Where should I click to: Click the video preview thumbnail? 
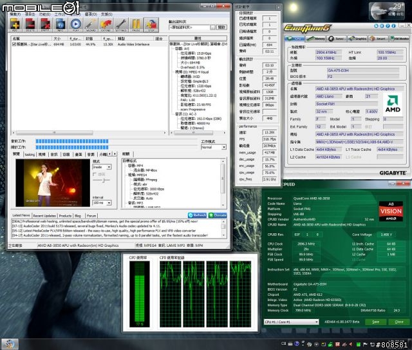(x=53, y=182)
